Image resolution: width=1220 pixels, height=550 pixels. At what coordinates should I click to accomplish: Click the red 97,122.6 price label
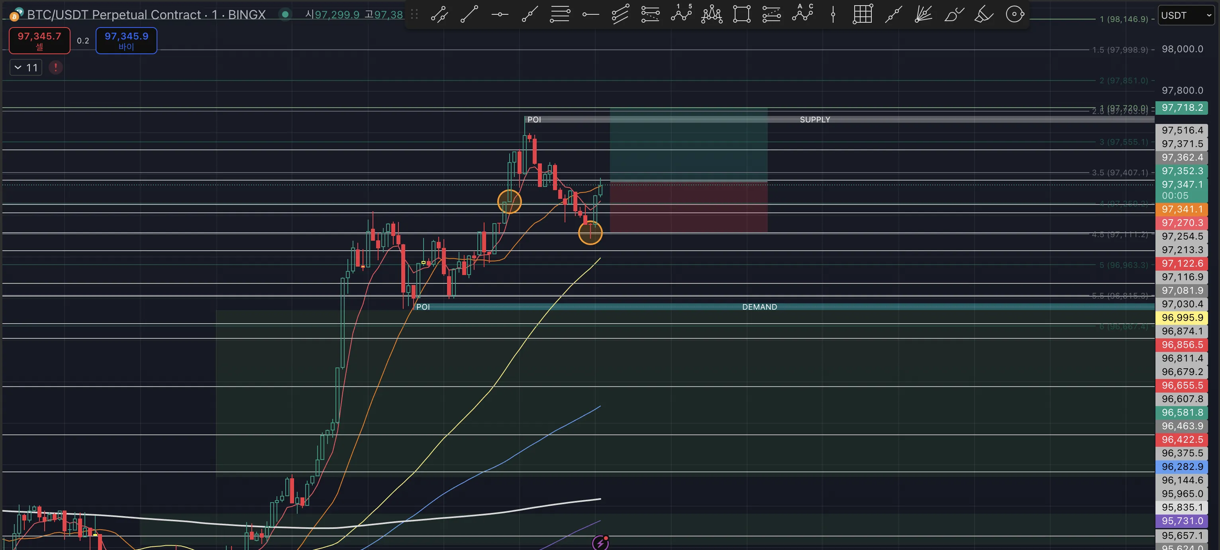click(1182, 263)
